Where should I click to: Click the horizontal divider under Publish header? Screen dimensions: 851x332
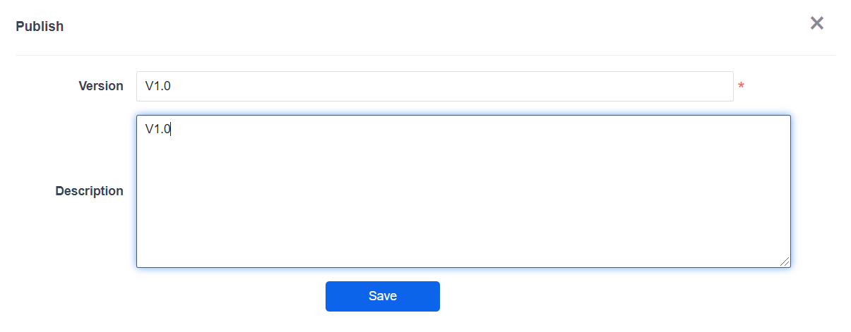(425, 55)
